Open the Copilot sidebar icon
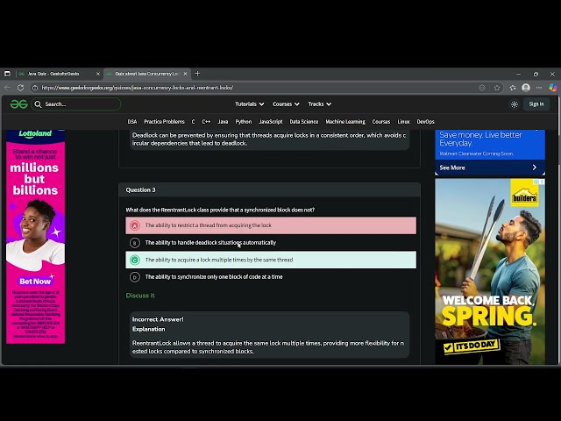 click(x=553, y=88)
